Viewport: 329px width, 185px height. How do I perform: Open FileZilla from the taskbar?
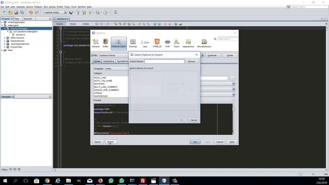coord(143,180)
